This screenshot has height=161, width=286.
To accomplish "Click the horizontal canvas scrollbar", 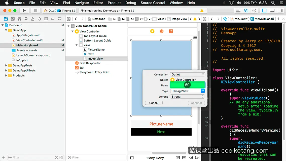I will click(169, 153).
